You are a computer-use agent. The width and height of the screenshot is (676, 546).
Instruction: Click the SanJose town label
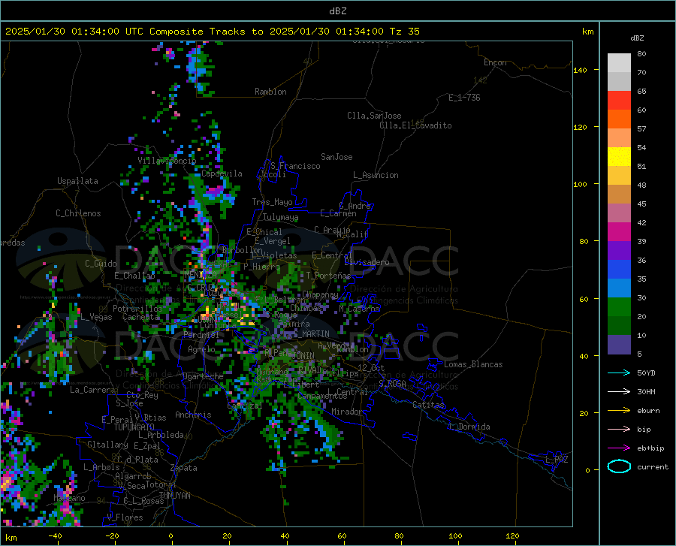coord(336,157)
